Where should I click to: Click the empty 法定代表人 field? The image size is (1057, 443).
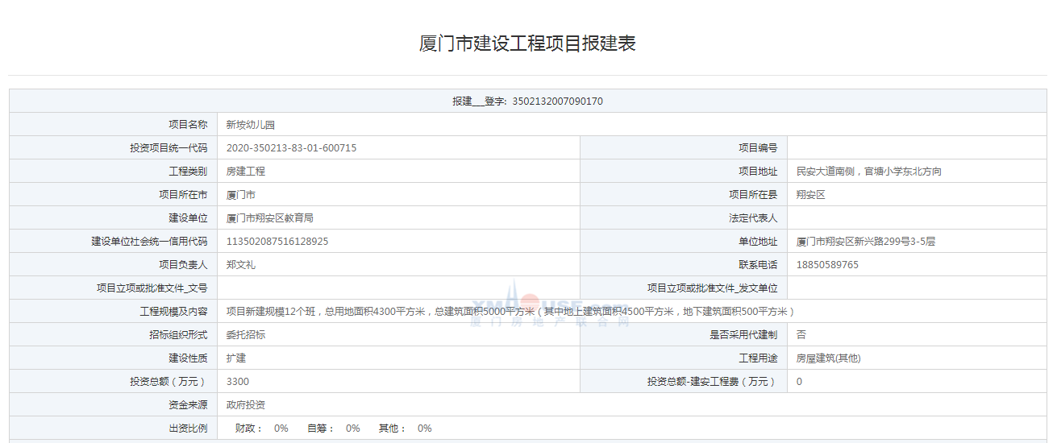pos(918,218)
